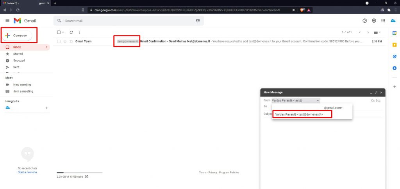The height and width of the screenshot is (189, 400).
Task: Reload the browser page
Action: 18,10
